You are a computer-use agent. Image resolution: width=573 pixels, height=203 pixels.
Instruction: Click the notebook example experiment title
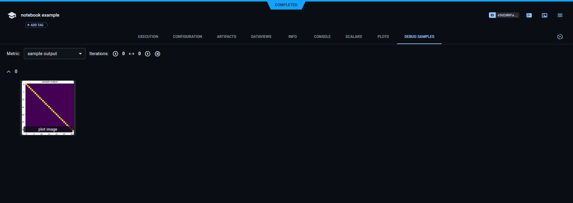click(40, 15)
